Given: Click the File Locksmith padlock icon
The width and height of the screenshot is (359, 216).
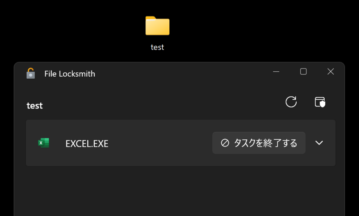Looking at the screenshot, I should (31, 73).
